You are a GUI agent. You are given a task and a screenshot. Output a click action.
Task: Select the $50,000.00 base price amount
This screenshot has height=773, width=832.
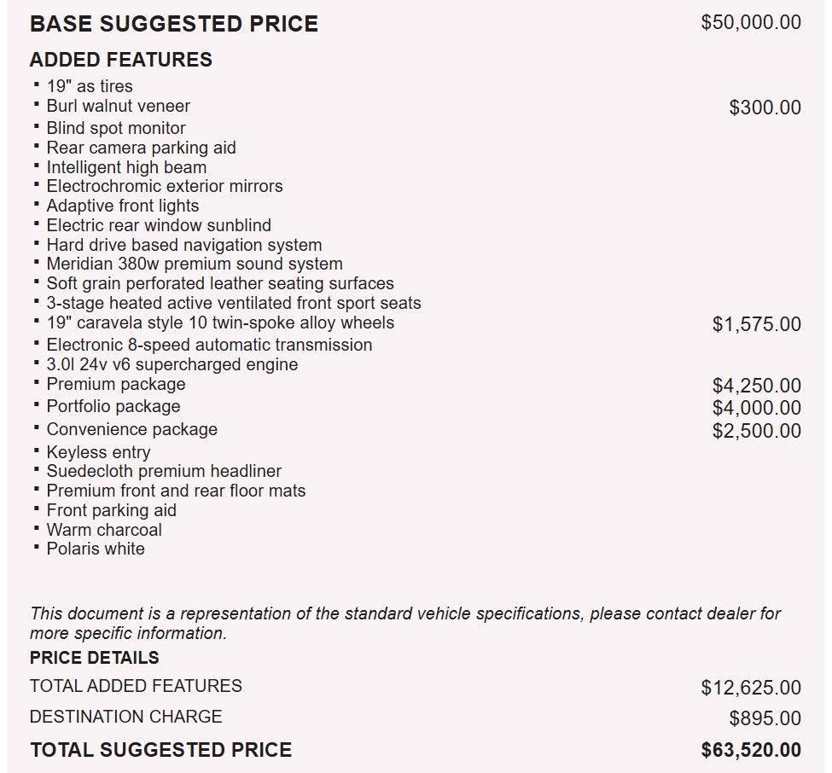[x=751, y=22]
